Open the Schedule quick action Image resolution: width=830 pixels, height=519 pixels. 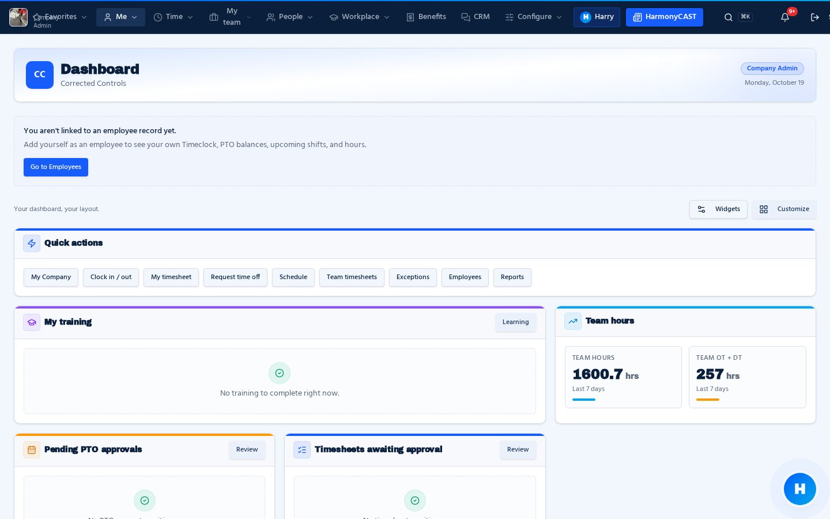293,277
